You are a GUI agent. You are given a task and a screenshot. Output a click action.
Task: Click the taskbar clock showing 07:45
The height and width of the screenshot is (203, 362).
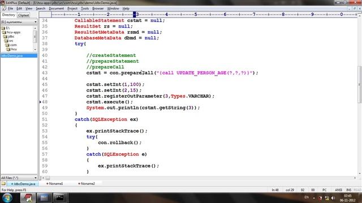point(348,198)
